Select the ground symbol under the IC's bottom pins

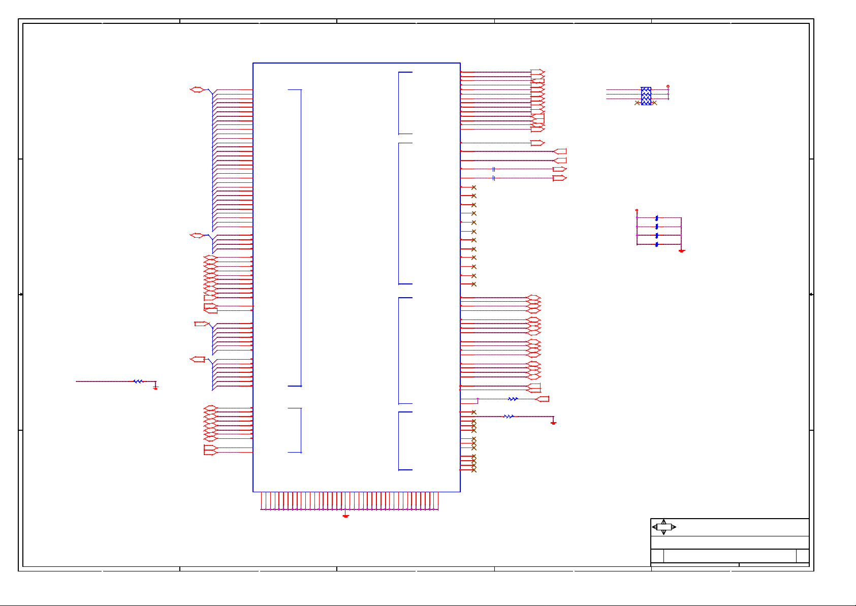[x=345, y=516]
